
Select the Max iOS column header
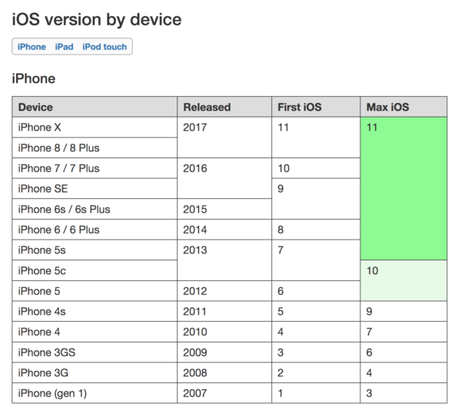click(x=388, y=107)
